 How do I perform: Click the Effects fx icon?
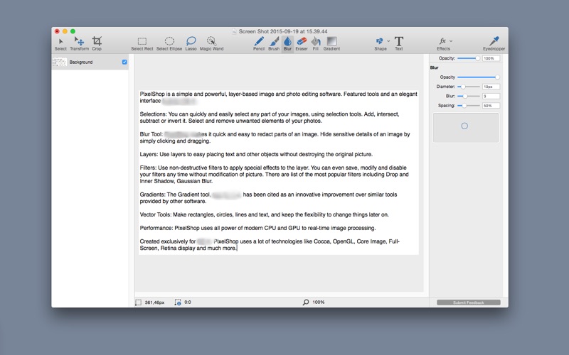(x=442, y=41)
